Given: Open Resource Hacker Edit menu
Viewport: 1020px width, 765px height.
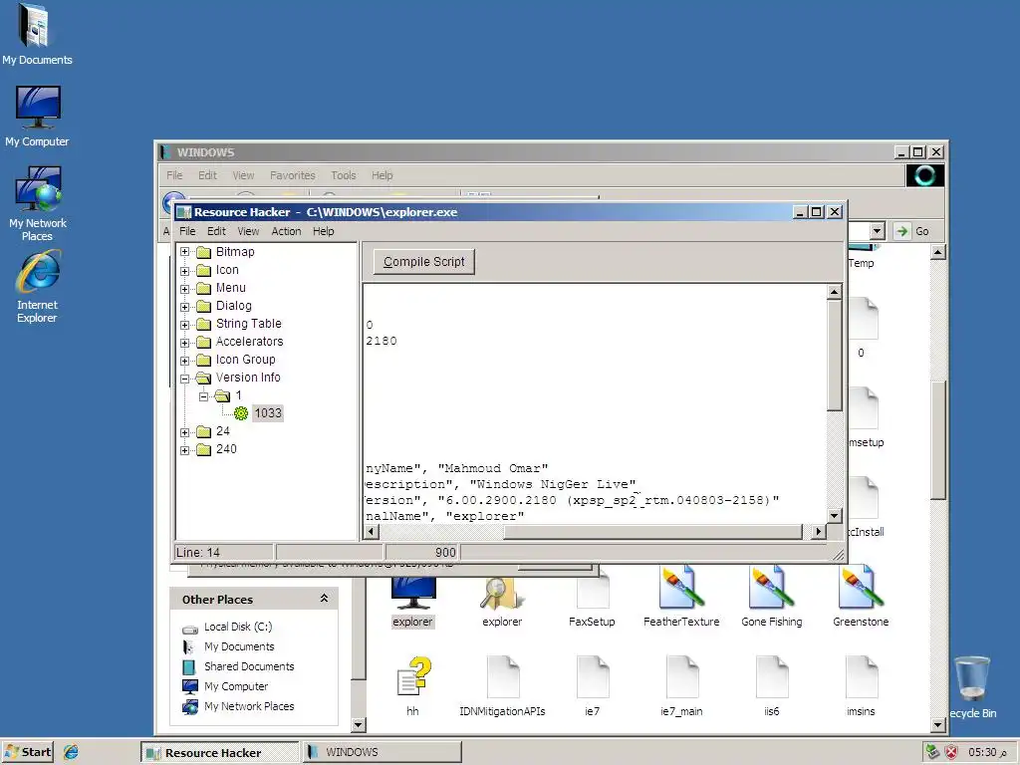Looking at the screenshot, I should pyautogui.click(x=216, y=231).
